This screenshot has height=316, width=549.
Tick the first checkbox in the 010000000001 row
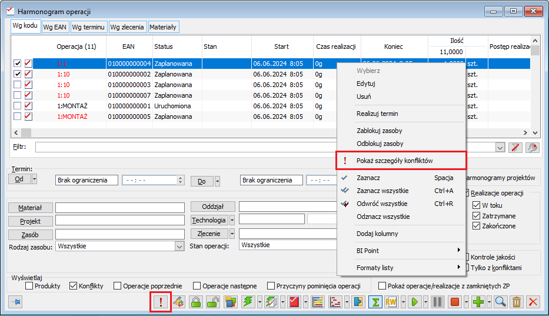coord(18,106)
